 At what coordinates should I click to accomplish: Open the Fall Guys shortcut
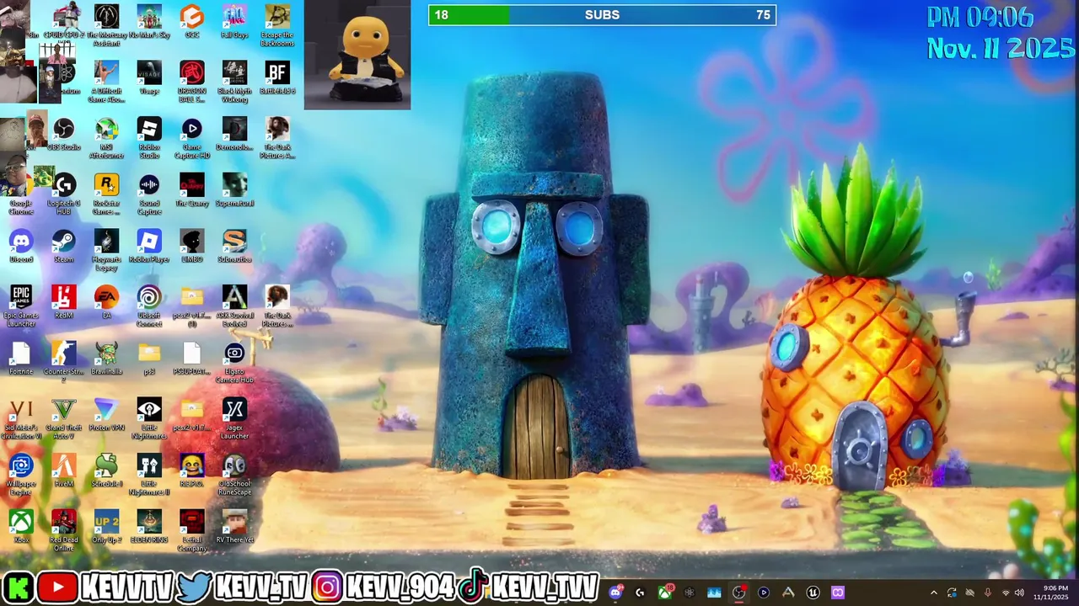coord(234,22)
